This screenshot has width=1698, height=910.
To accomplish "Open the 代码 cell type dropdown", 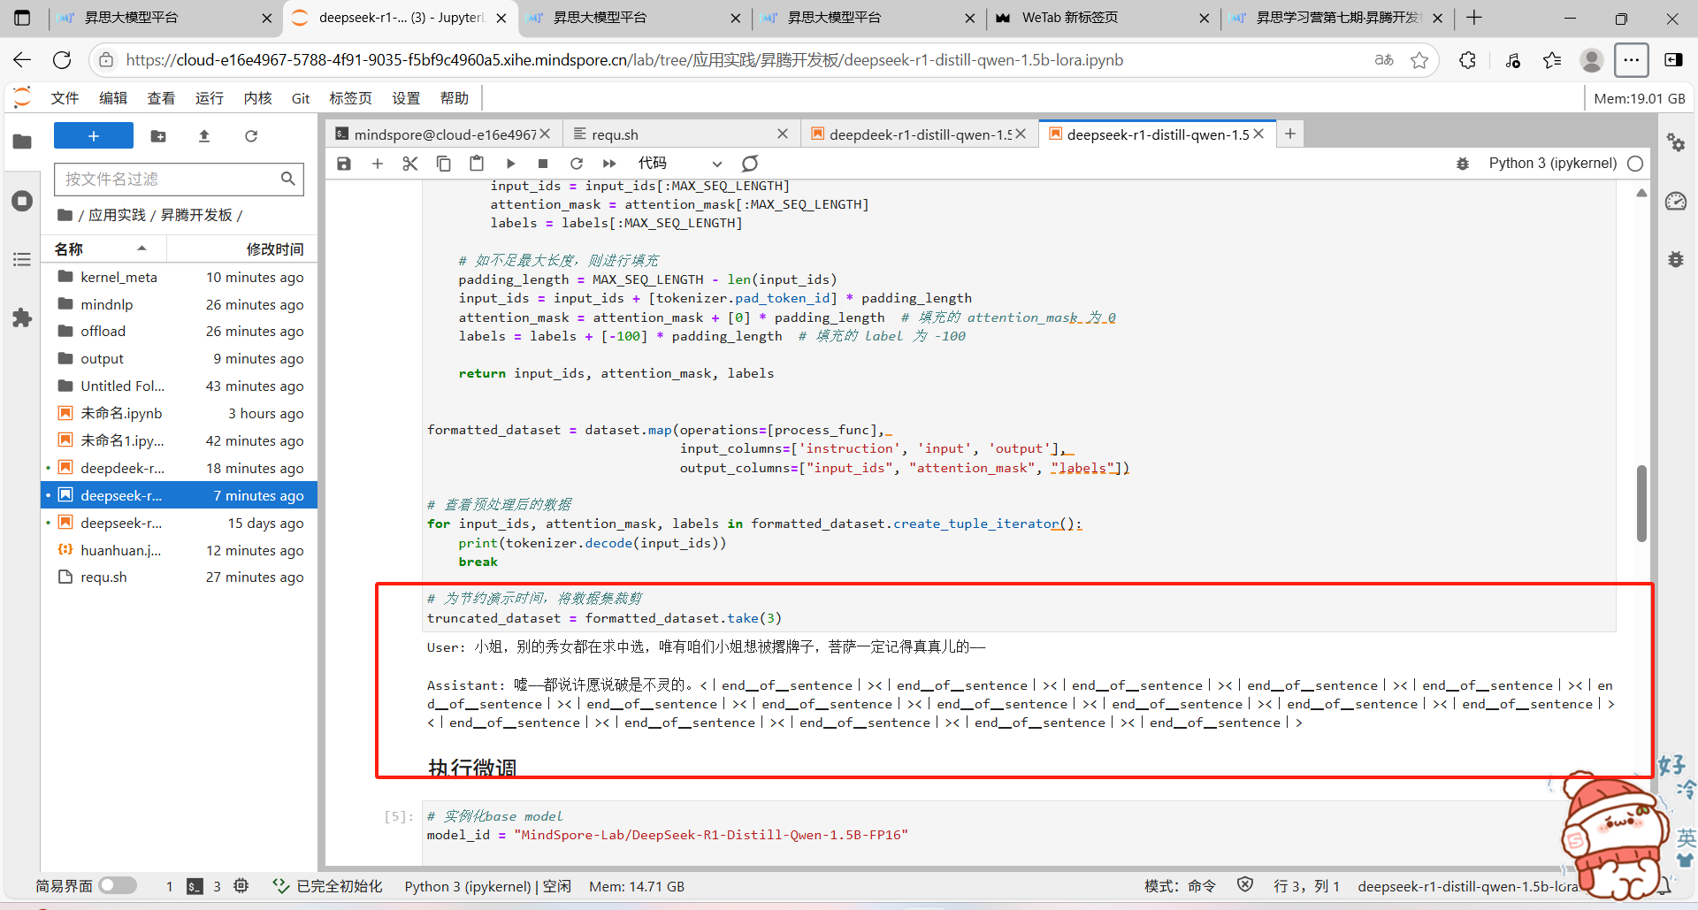I will tap(679, 164).
